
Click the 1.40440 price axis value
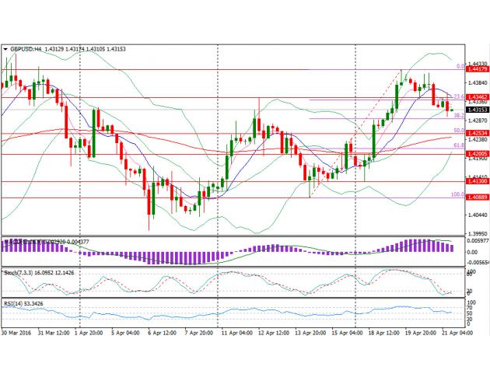(477, 215)
